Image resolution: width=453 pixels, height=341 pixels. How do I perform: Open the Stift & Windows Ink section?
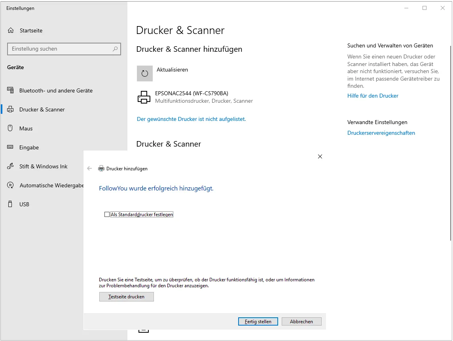[x=43, y=166]
